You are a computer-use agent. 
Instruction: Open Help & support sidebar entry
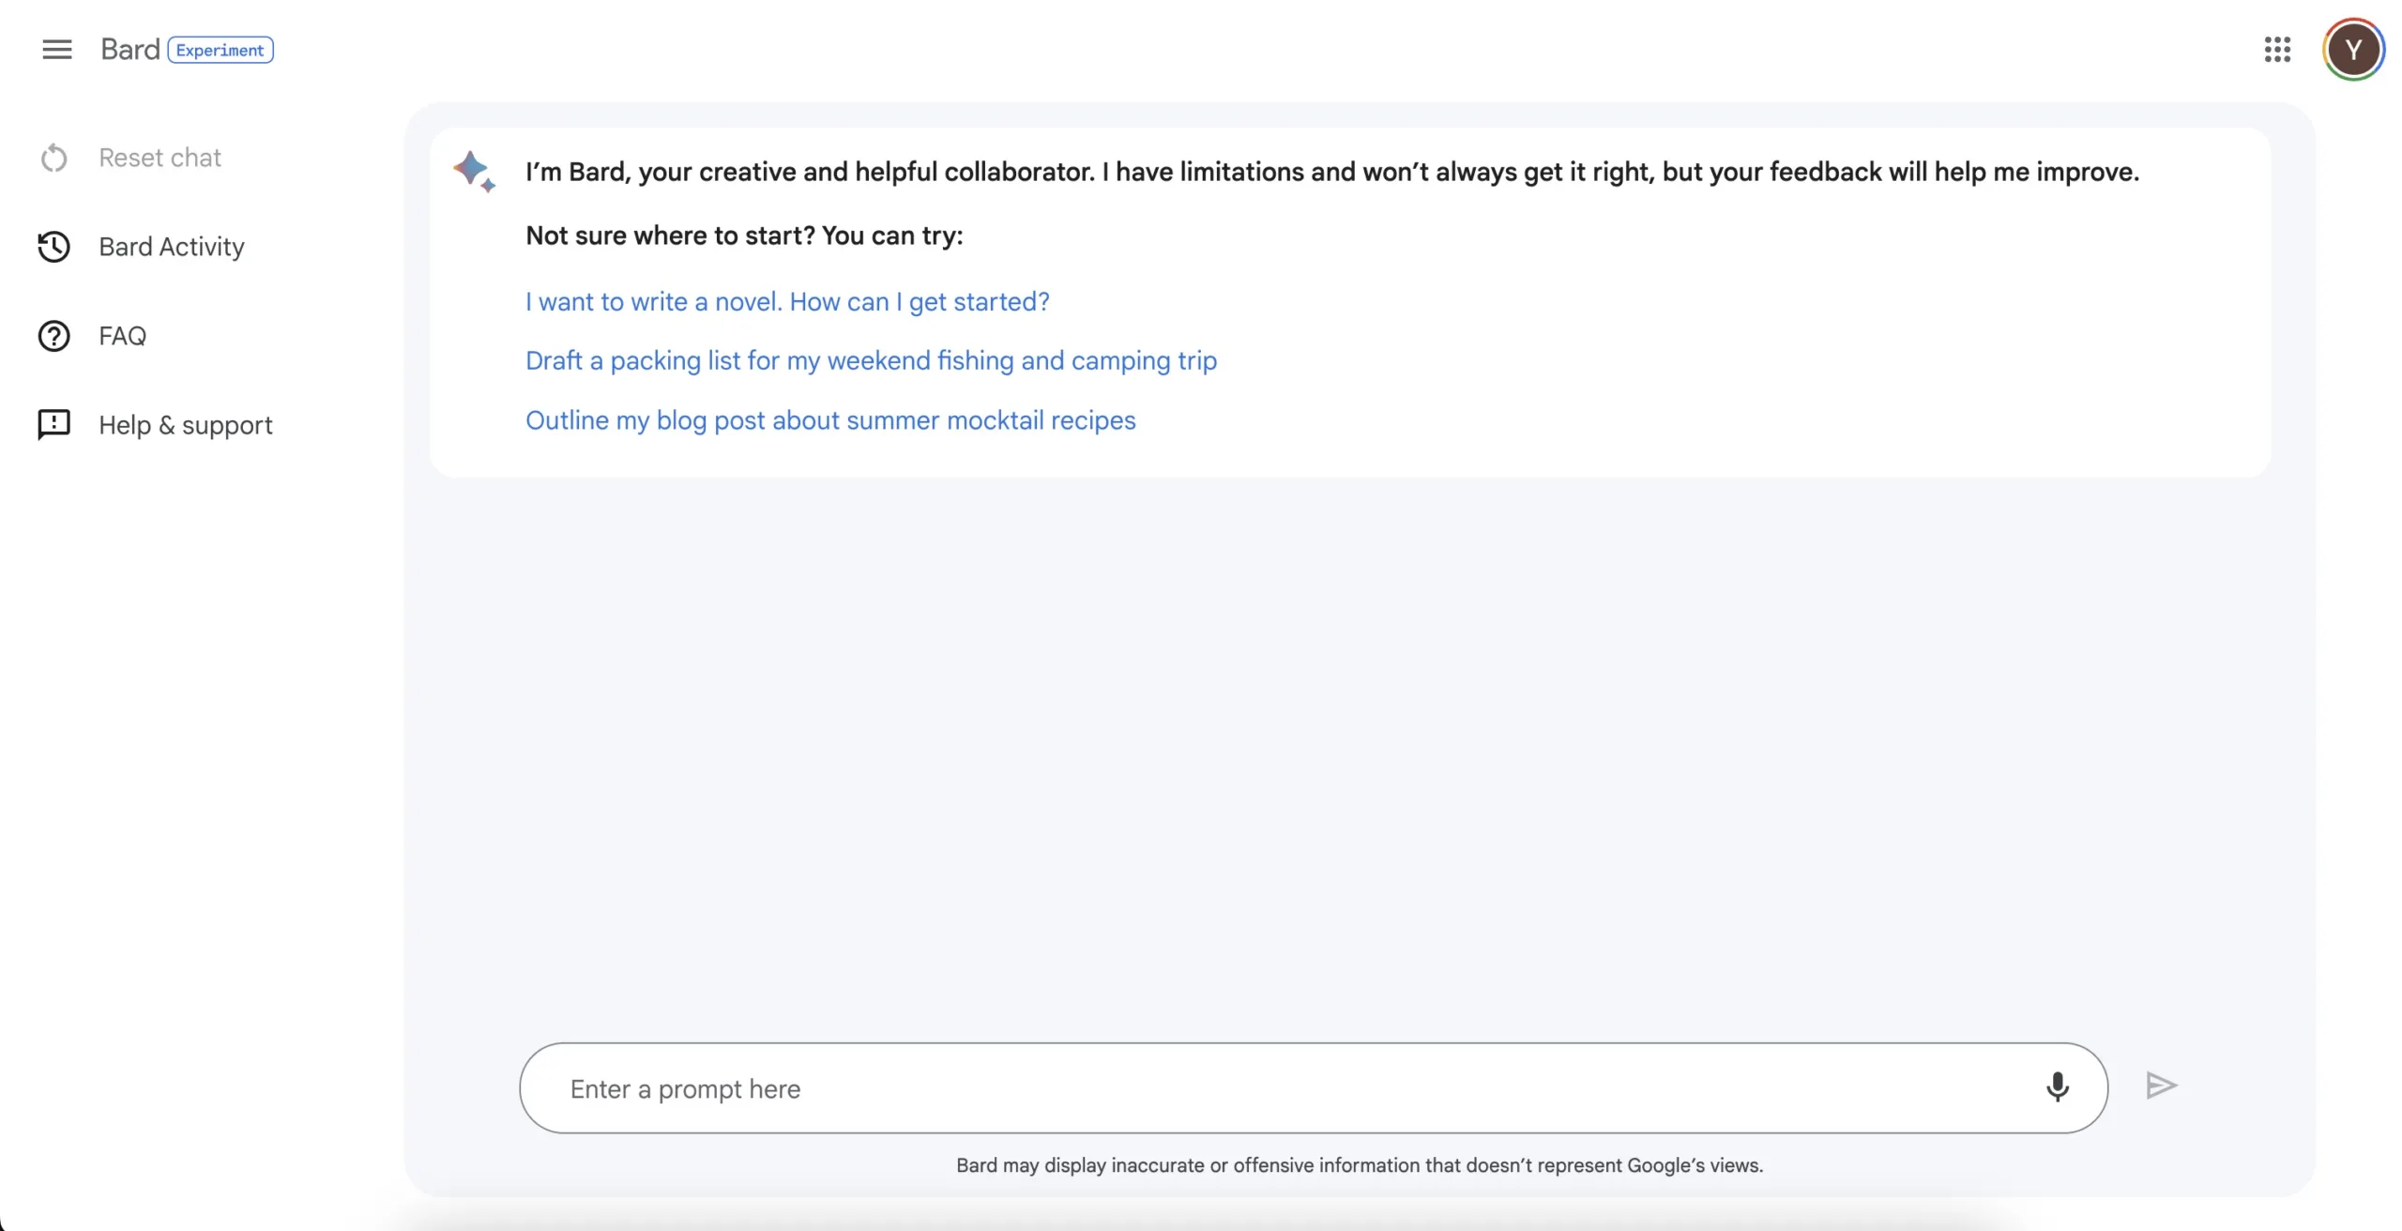[x=185, y=425]
